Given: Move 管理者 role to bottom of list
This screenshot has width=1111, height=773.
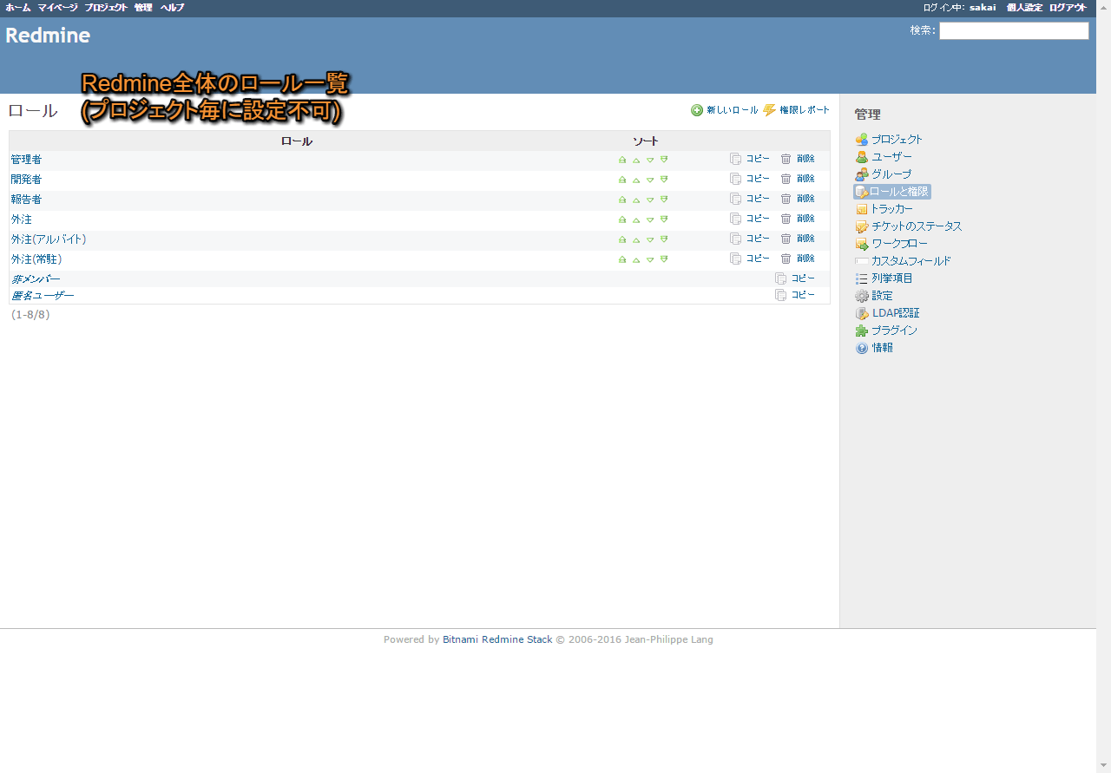Looking at the screenshot, I should click(664, 160).
